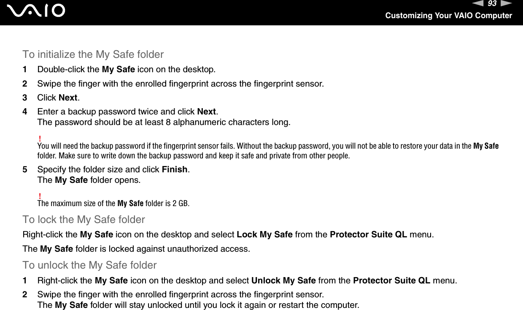Click the line about 8 alphanumeric characters
This screenshot has width=523, height=310.
tap(164, 122)
